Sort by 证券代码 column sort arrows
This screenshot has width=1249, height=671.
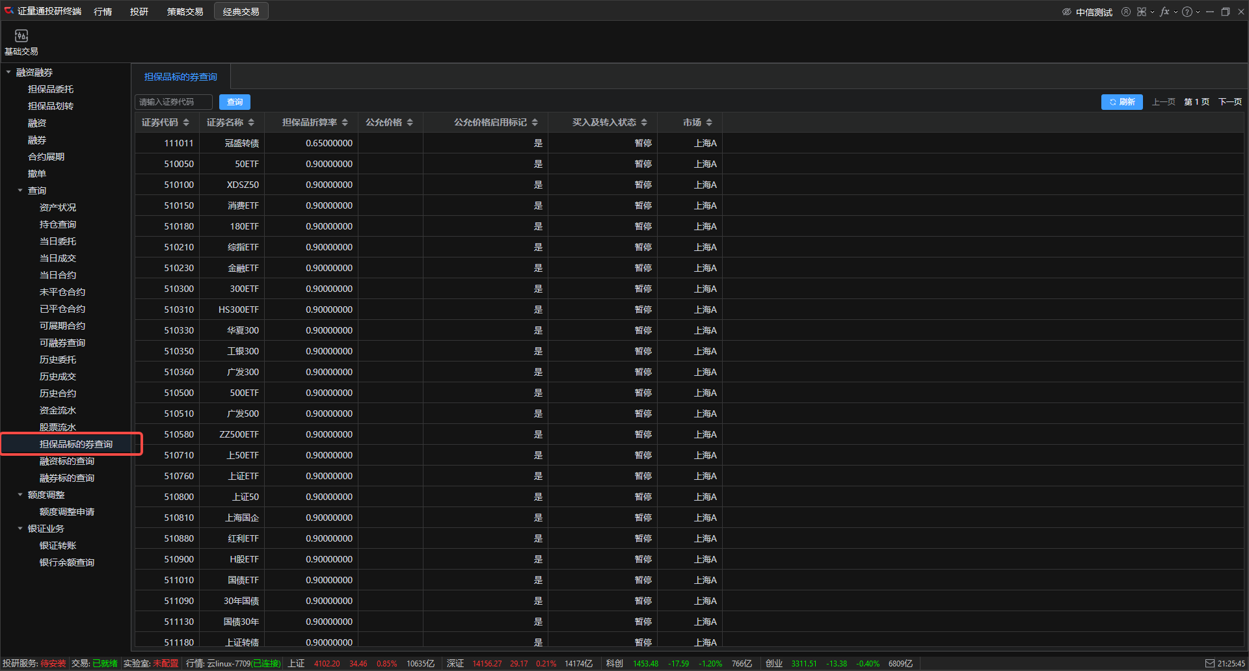[x=186, y=122]
